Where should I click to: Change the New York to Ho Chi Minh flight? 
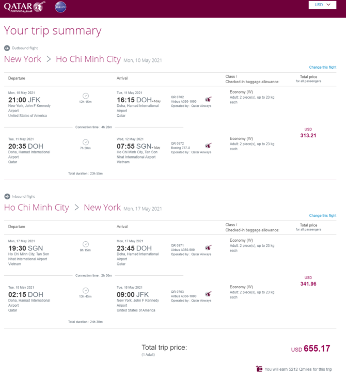click(323, 67)
